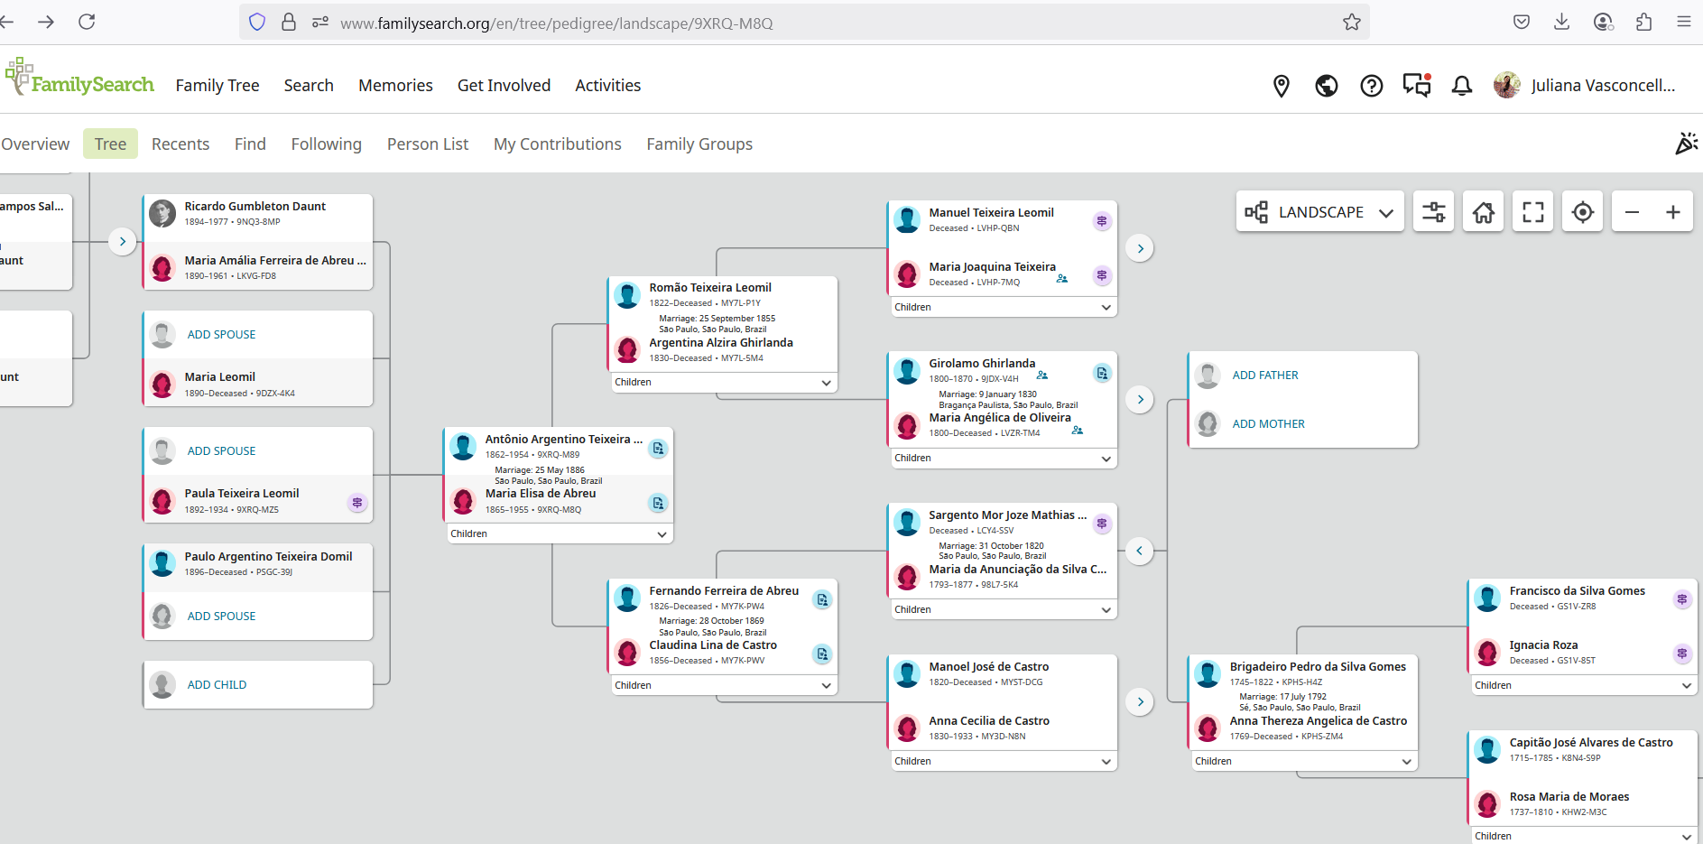Image resolution: width=1703 pixels, height=844 pixels.
Task: Zoom in with the plus button
Action: 1672,212
